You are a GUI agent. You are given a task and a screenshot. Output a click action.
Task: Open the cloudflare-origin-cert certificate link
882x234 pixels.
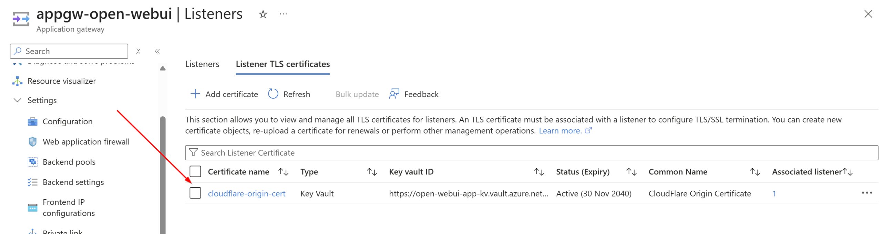[247, 193]
